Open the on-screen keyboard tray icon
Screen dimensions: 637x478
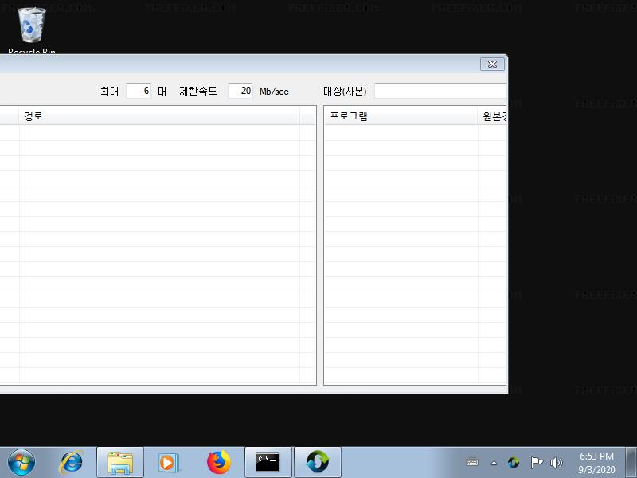coord(472,463)
